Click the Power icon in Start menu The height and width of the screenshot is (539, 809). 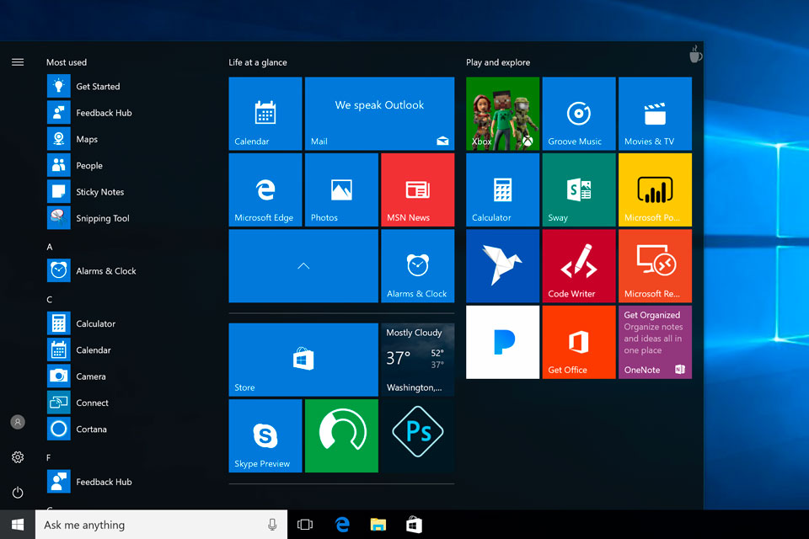tap(18, 493)
